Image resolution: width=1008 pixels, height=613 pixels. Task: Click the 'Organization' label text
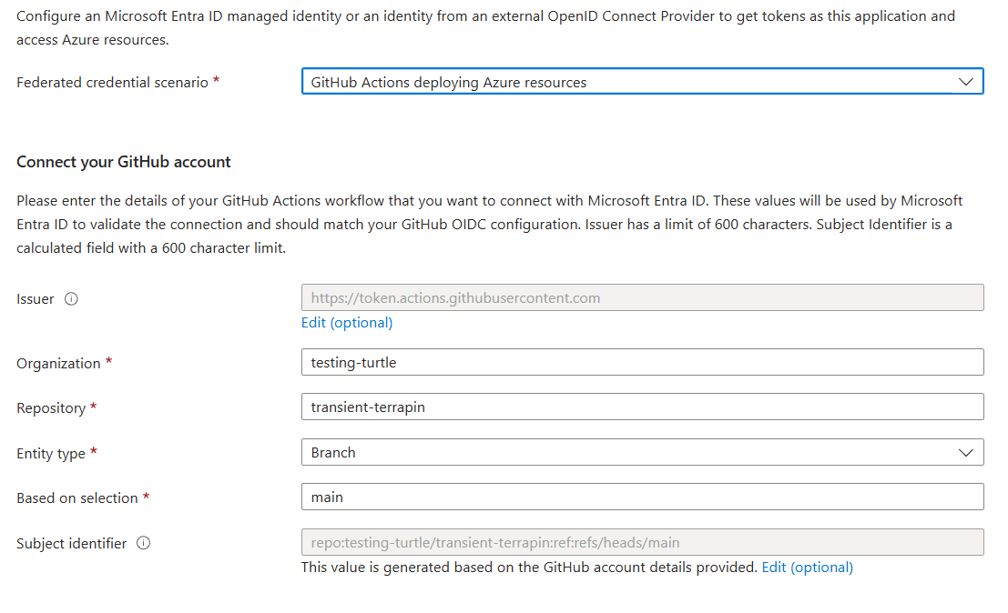[x=58, y=363]
